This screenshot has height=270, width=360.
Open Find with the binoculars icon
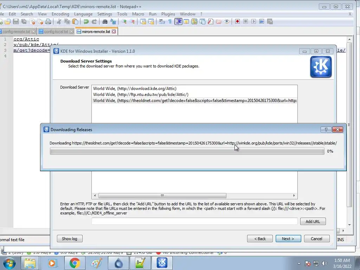click(x=105, y=21)
